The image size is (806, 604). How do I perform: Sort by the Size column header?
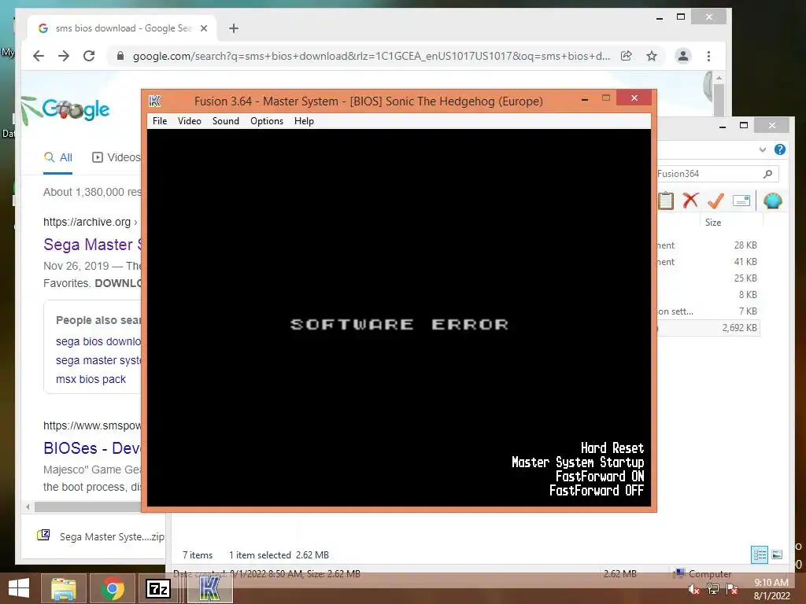(x=713, y=223)
